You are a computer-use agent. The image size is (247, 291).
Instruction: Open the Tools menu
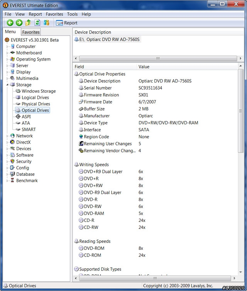[x=72, y=14]
